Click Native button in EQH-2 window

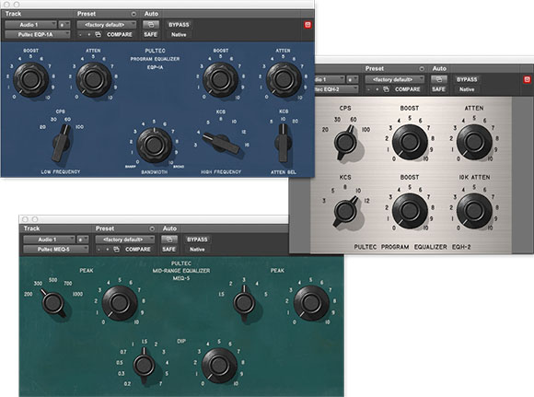467,89
